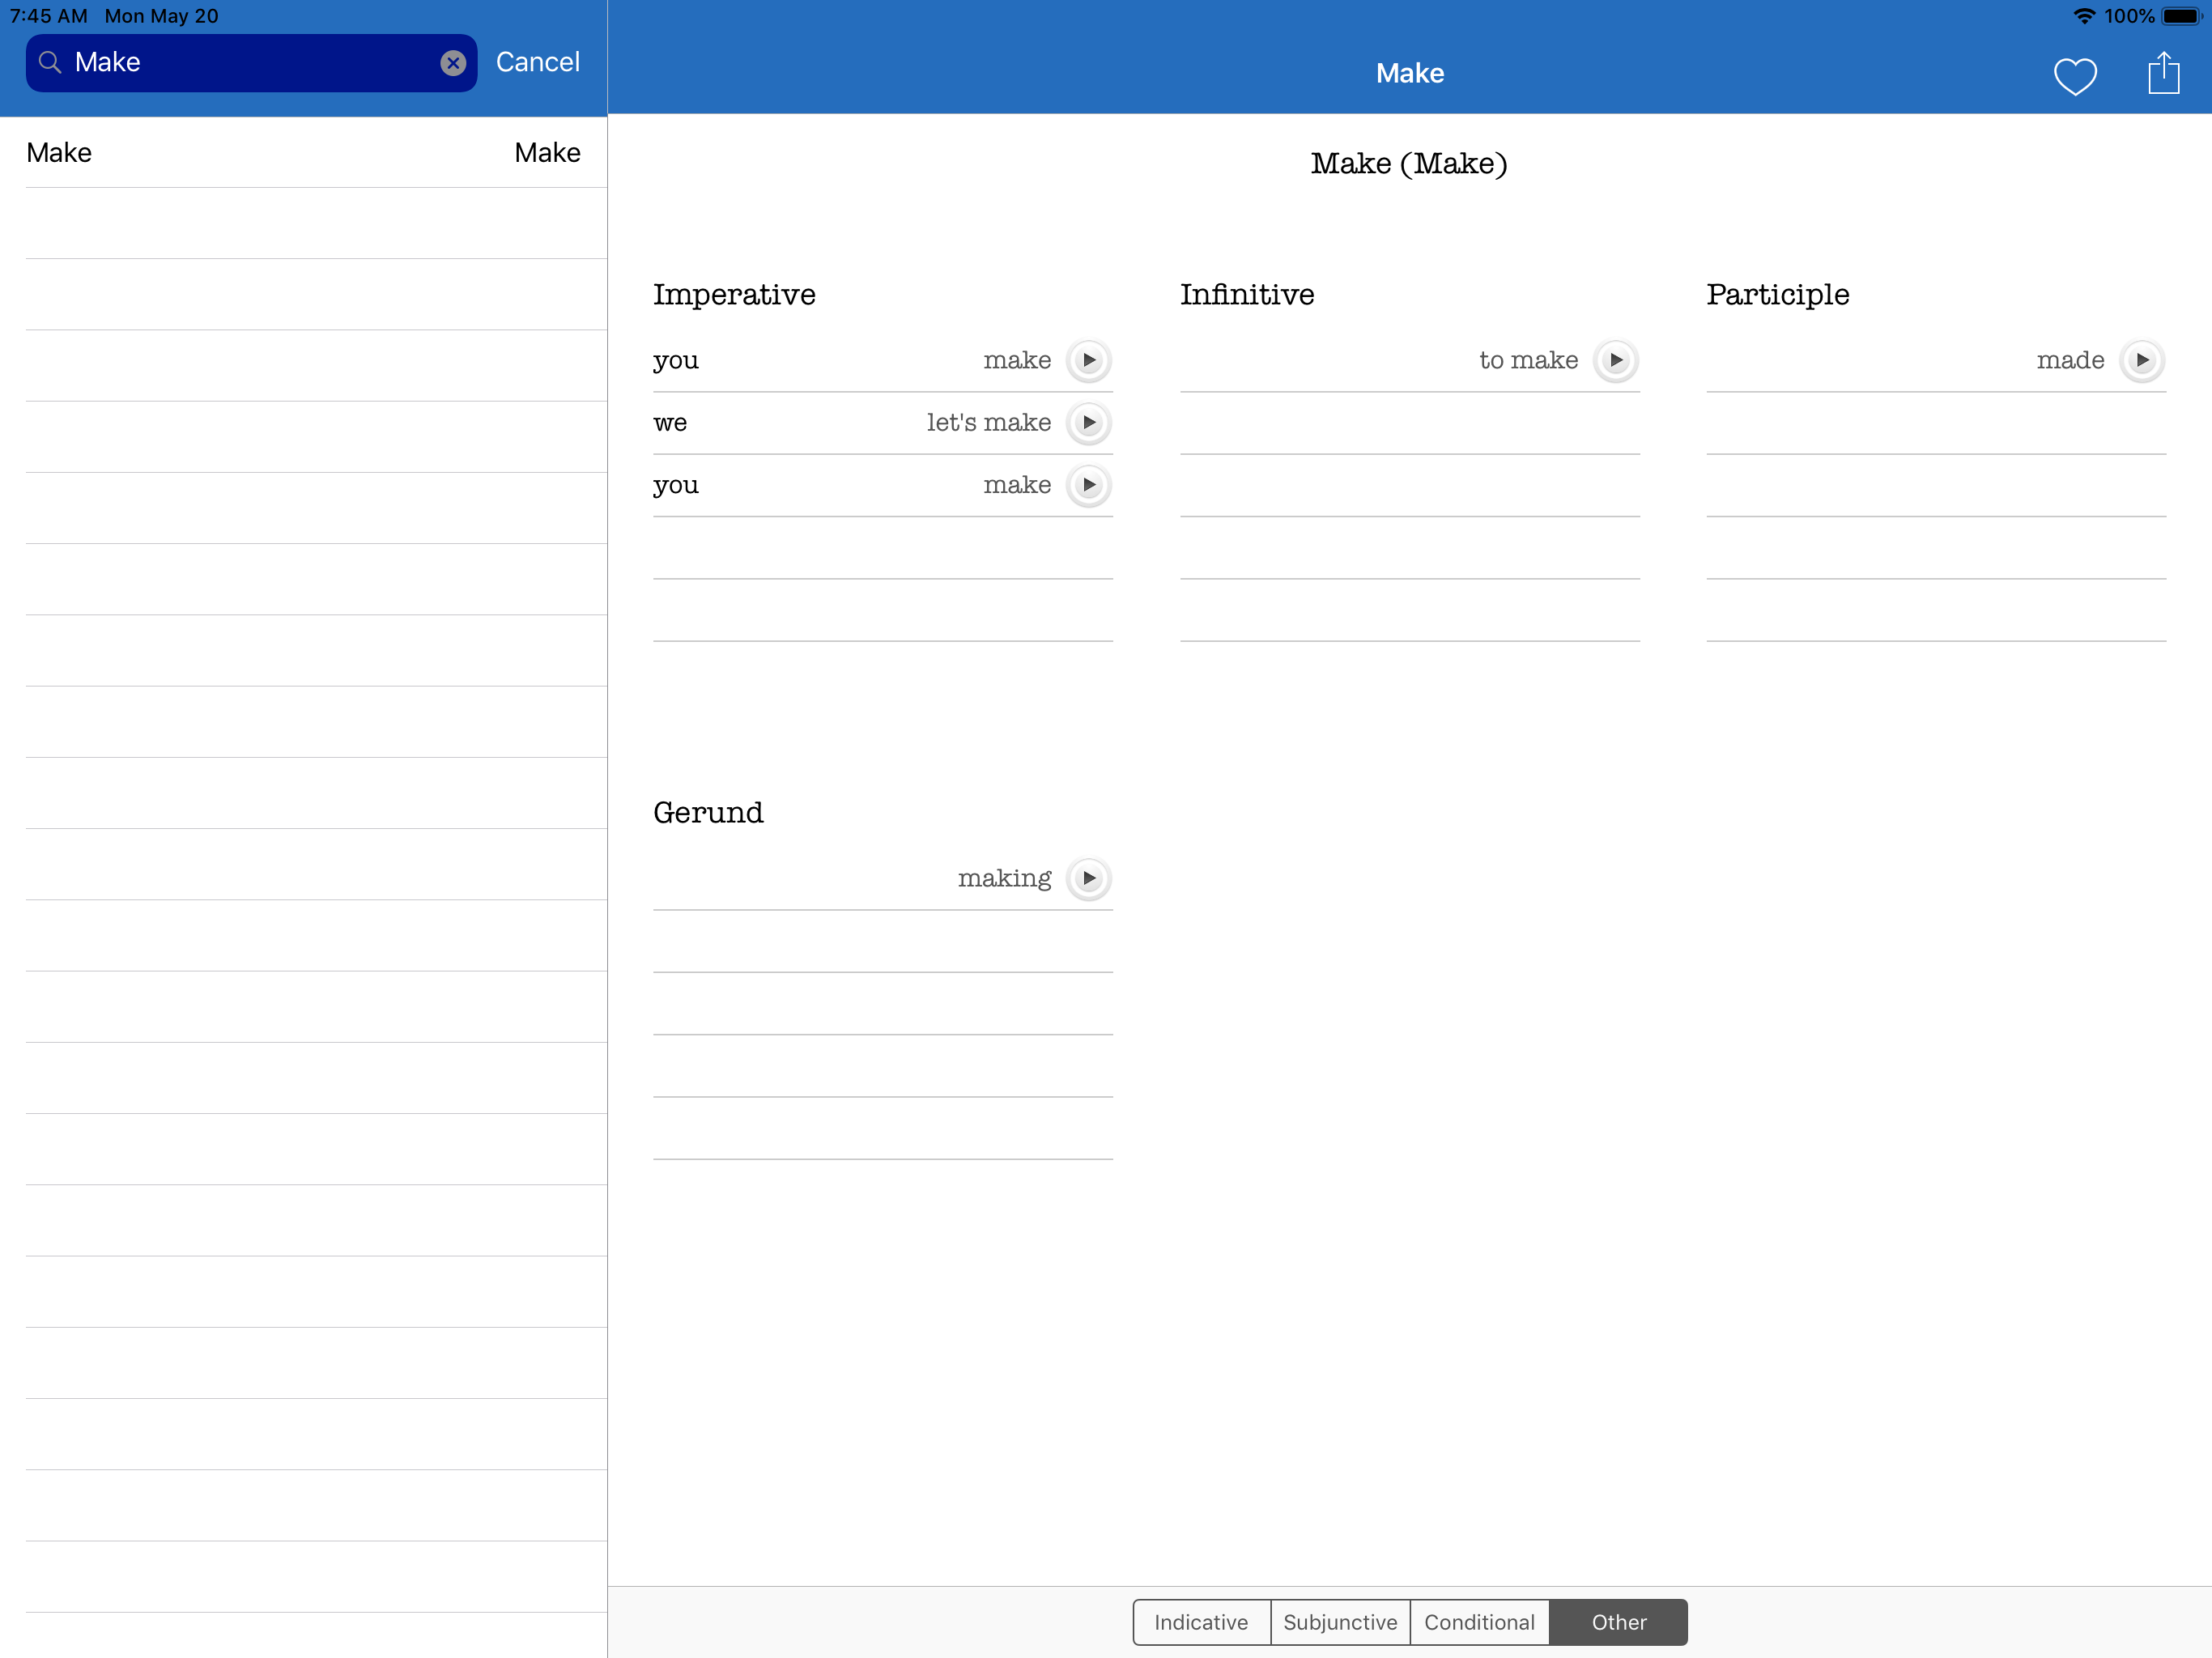The width and height of the screenshot is (2212, 1658).
Task: Play pronunciation of gerund 'making'
Action: [x=1089, y=878]
